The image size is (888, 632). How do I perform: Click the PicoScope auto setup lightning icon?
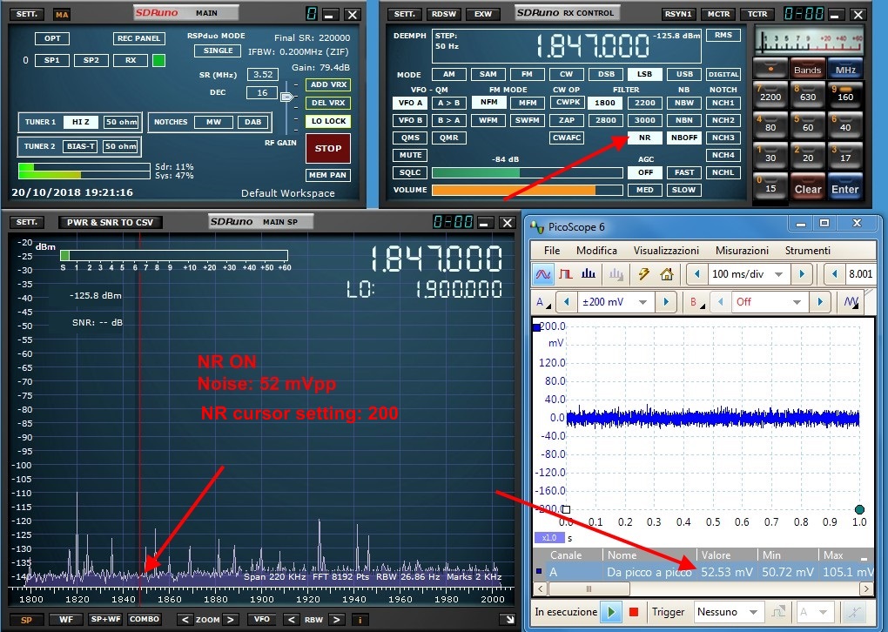click(643, 275)
